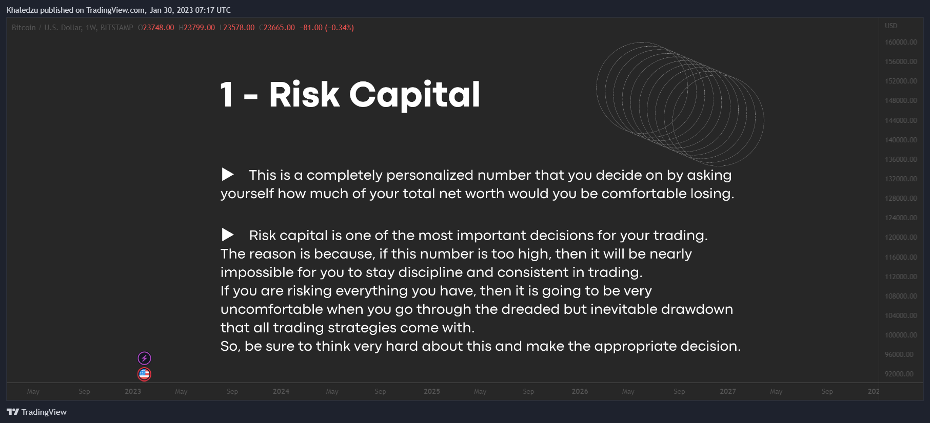
Task: Click the 2026 label on time axis
Action: [580, 391]
